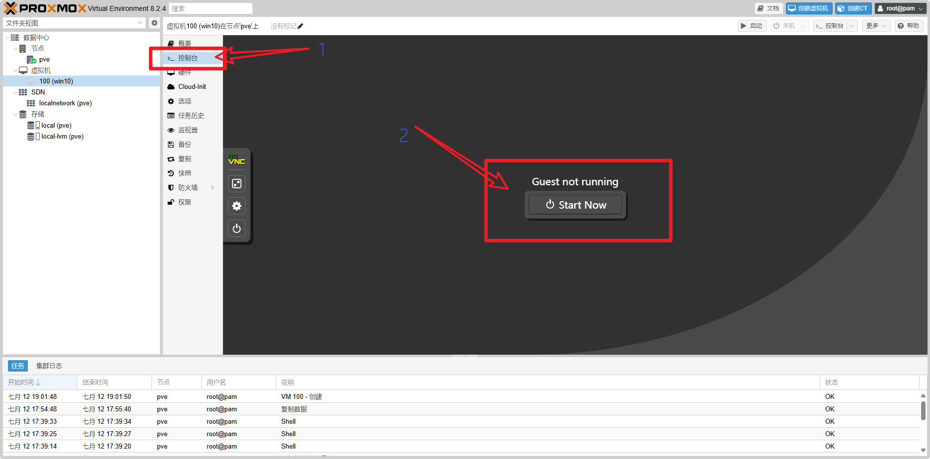Collapse the 存储 folder
This screenshot has width=930, height=459.
pos(15,114)
